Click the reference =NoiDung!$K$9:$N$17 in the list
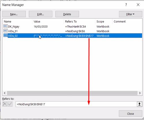144x120 pixels. pos(79,36)
